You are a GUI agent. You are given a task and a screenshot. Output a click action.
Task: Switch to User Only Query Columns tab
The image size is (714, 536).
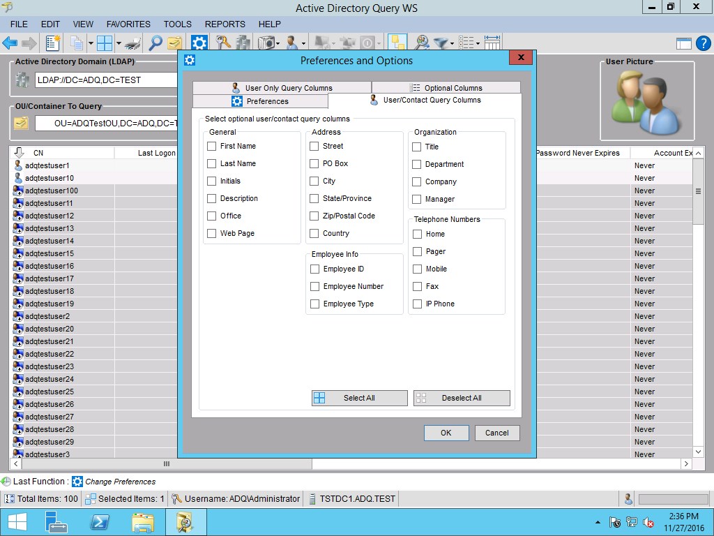tap(282, 88)
